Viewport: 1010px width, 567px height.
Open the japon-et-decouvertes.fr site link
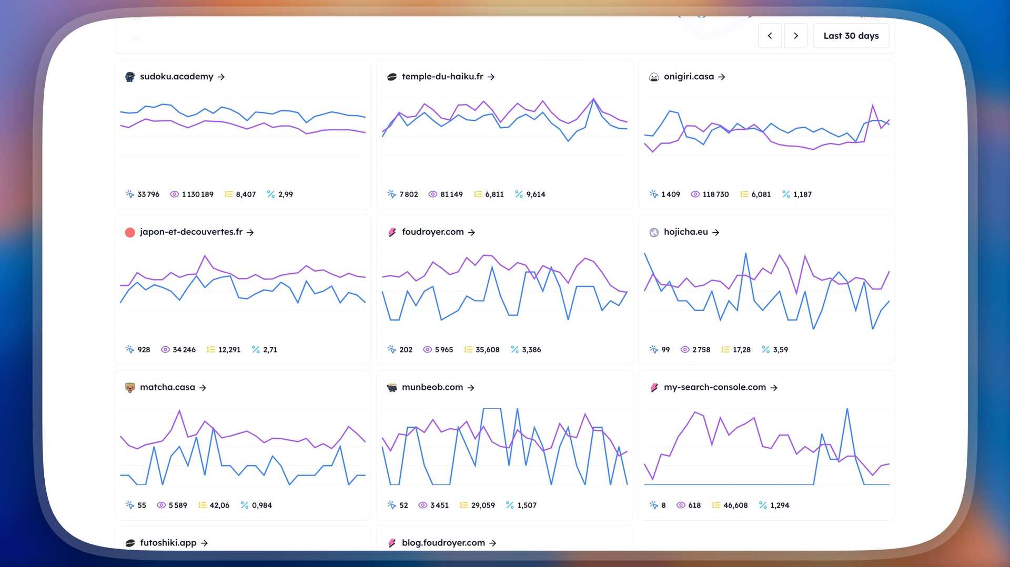pos(197,232)
